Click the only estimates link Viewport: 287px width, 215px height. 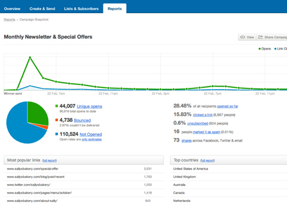tap(91, 139)
